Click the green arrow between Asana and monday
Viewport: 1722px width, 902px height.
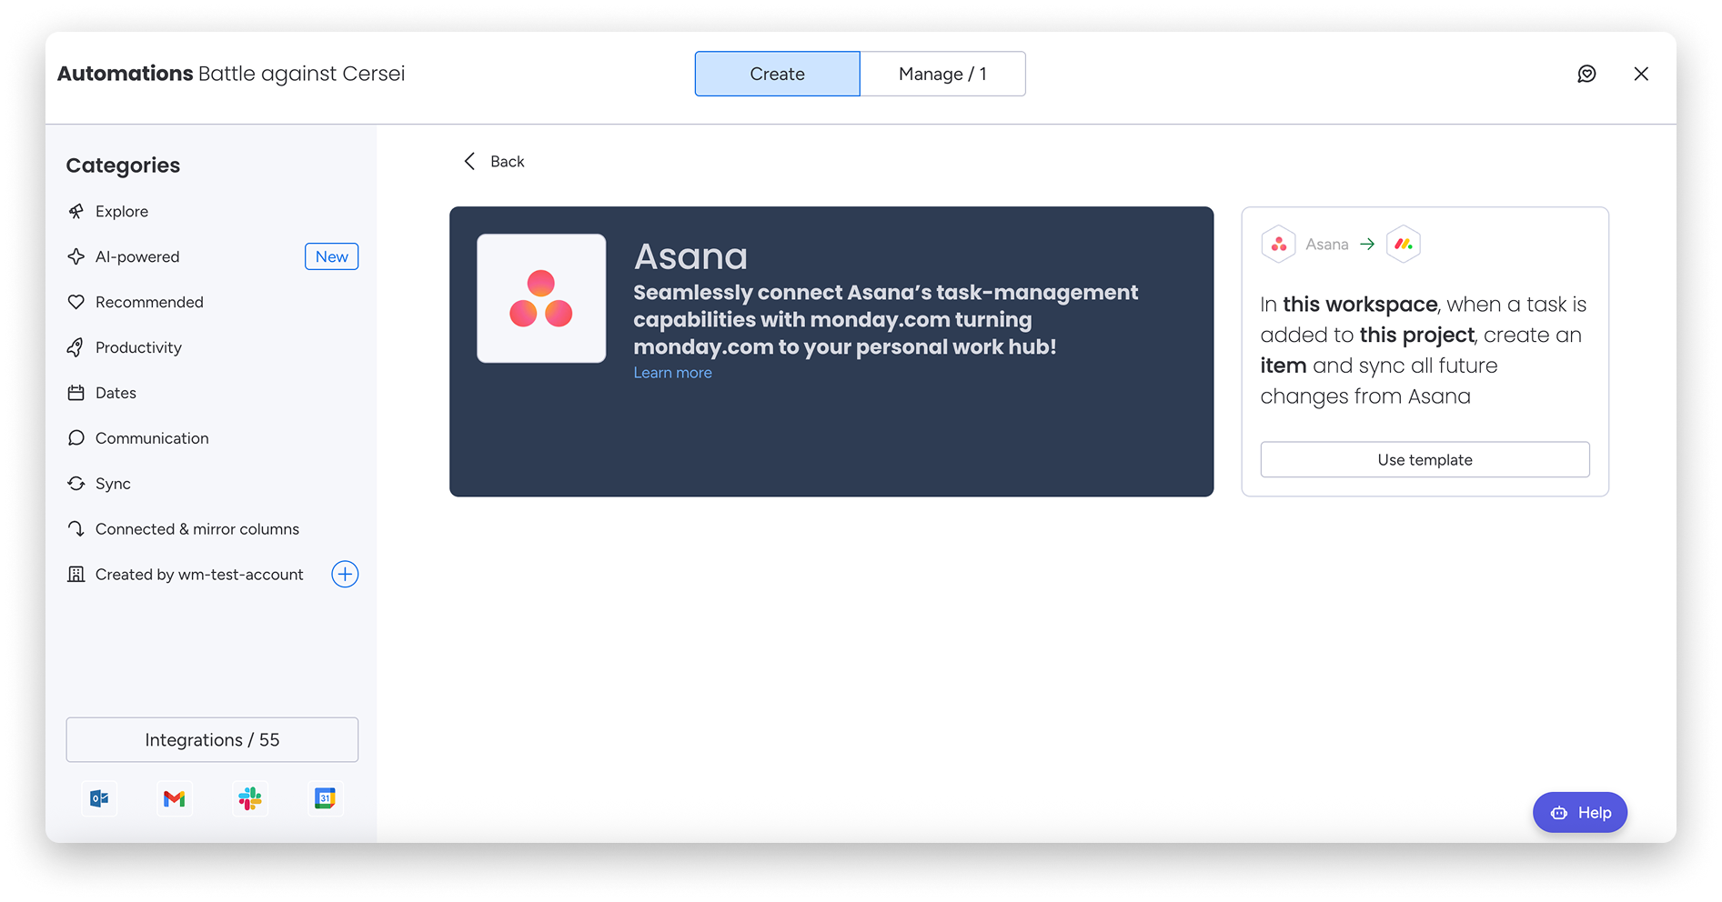pos(1367,244)
